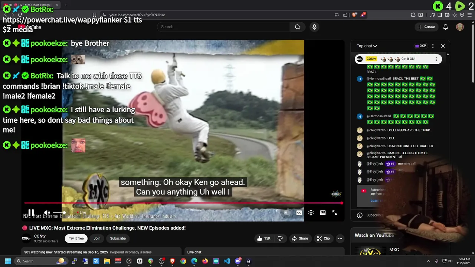Click the browser address bar URL
The image size is (475, 267).
pyautogui.click(x=137, y=15)
